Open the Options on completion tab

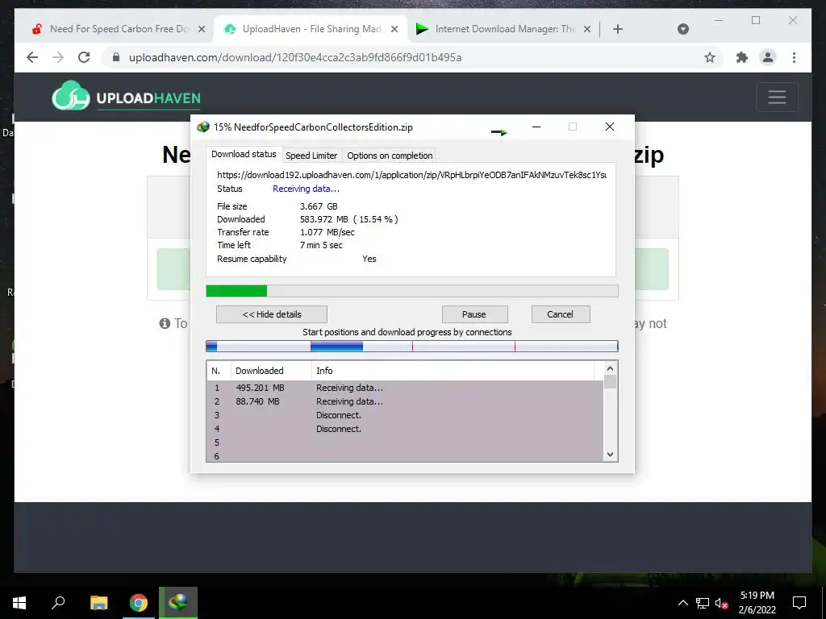390,156
